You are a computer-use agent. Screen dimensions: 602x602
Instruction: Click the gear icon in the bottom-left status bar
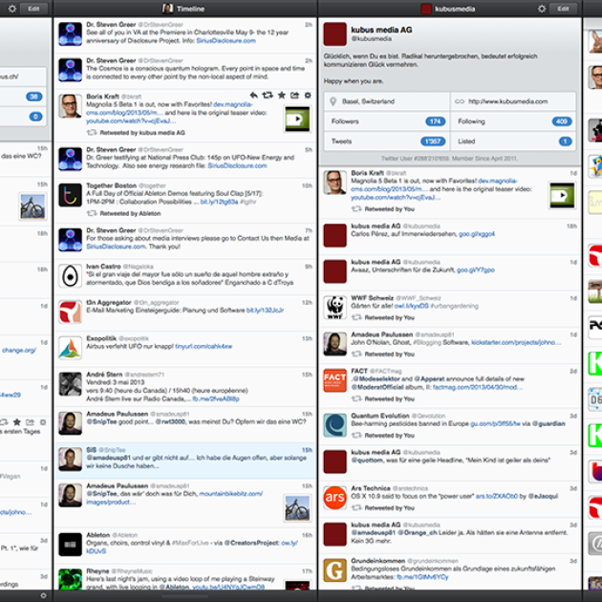coord(43,594)
